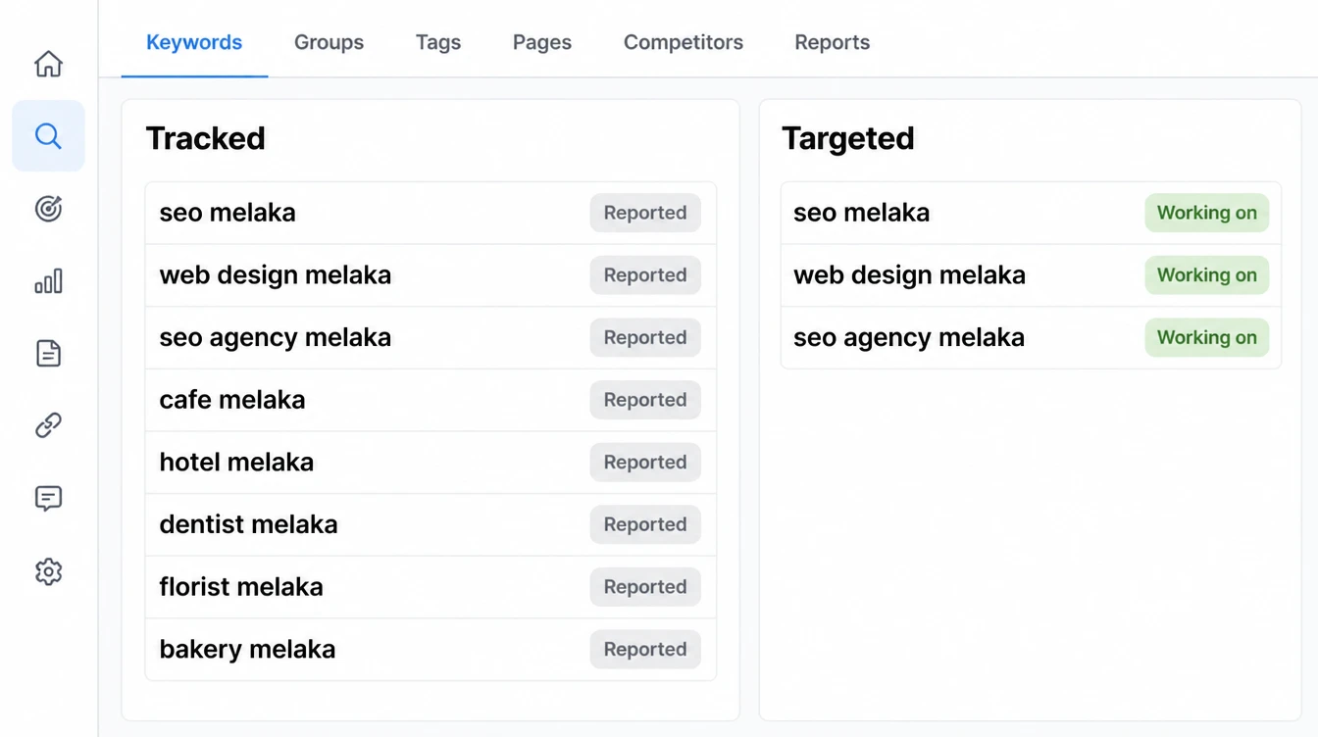Viewport: 1318px width, 737px height.
Task: Open the Home icon in the sidebar
Action: [x=48, y=64]
